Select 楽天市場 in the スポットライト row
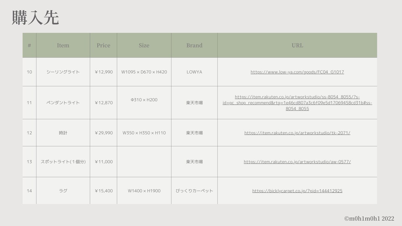The width and height of the screenshot is (402, 226). pyautogui.click(x=194, y=162)
